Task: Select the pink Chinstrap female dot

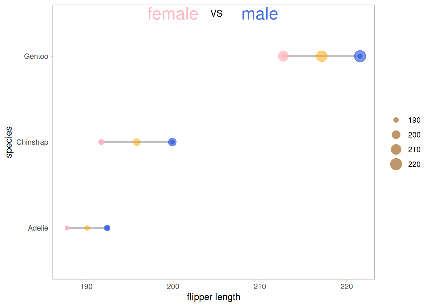Action: click(101, 142)
